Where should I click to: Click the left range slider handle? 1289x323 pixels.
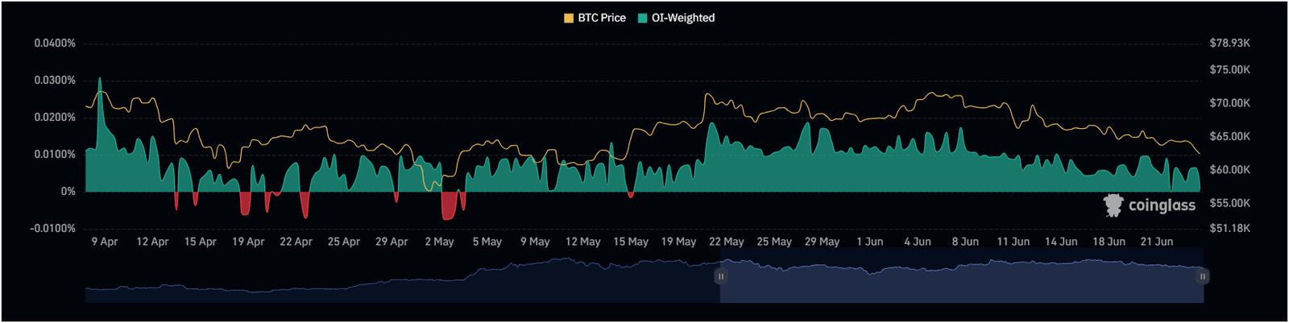(x=720, y=276)
